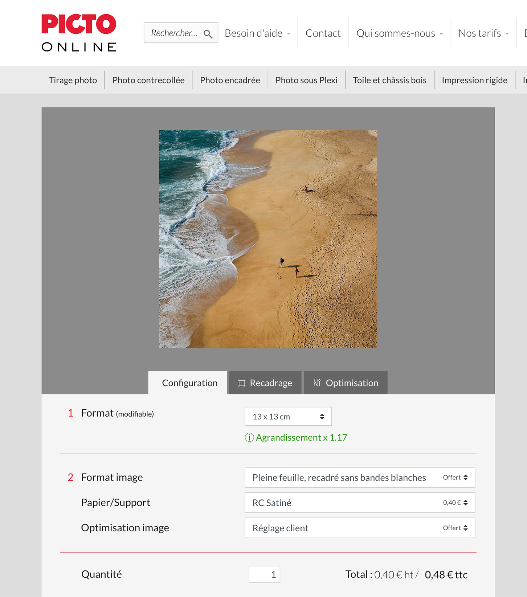
Task: Click the Rechercher search input field
Action: [174, 33]
